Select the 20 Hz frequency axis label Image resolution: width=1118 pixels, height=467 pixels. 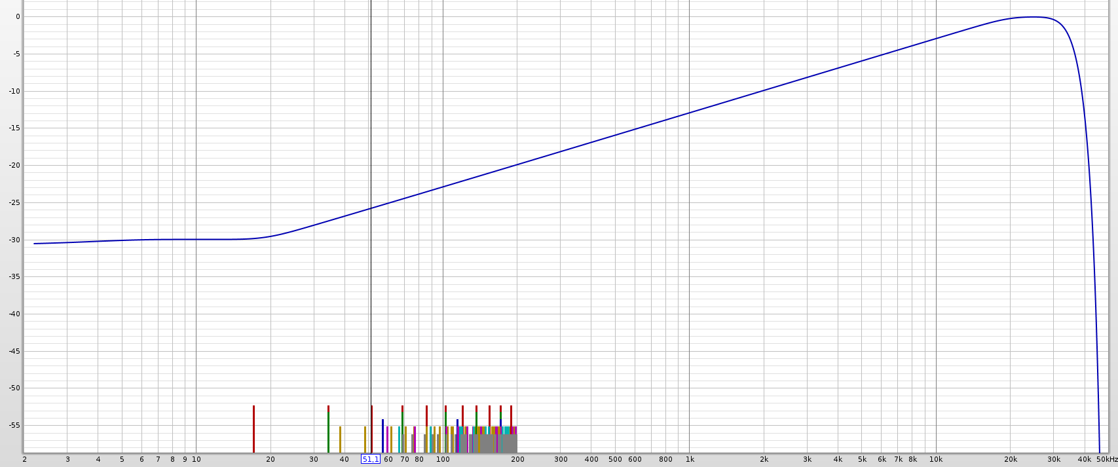tap(270, 459)
